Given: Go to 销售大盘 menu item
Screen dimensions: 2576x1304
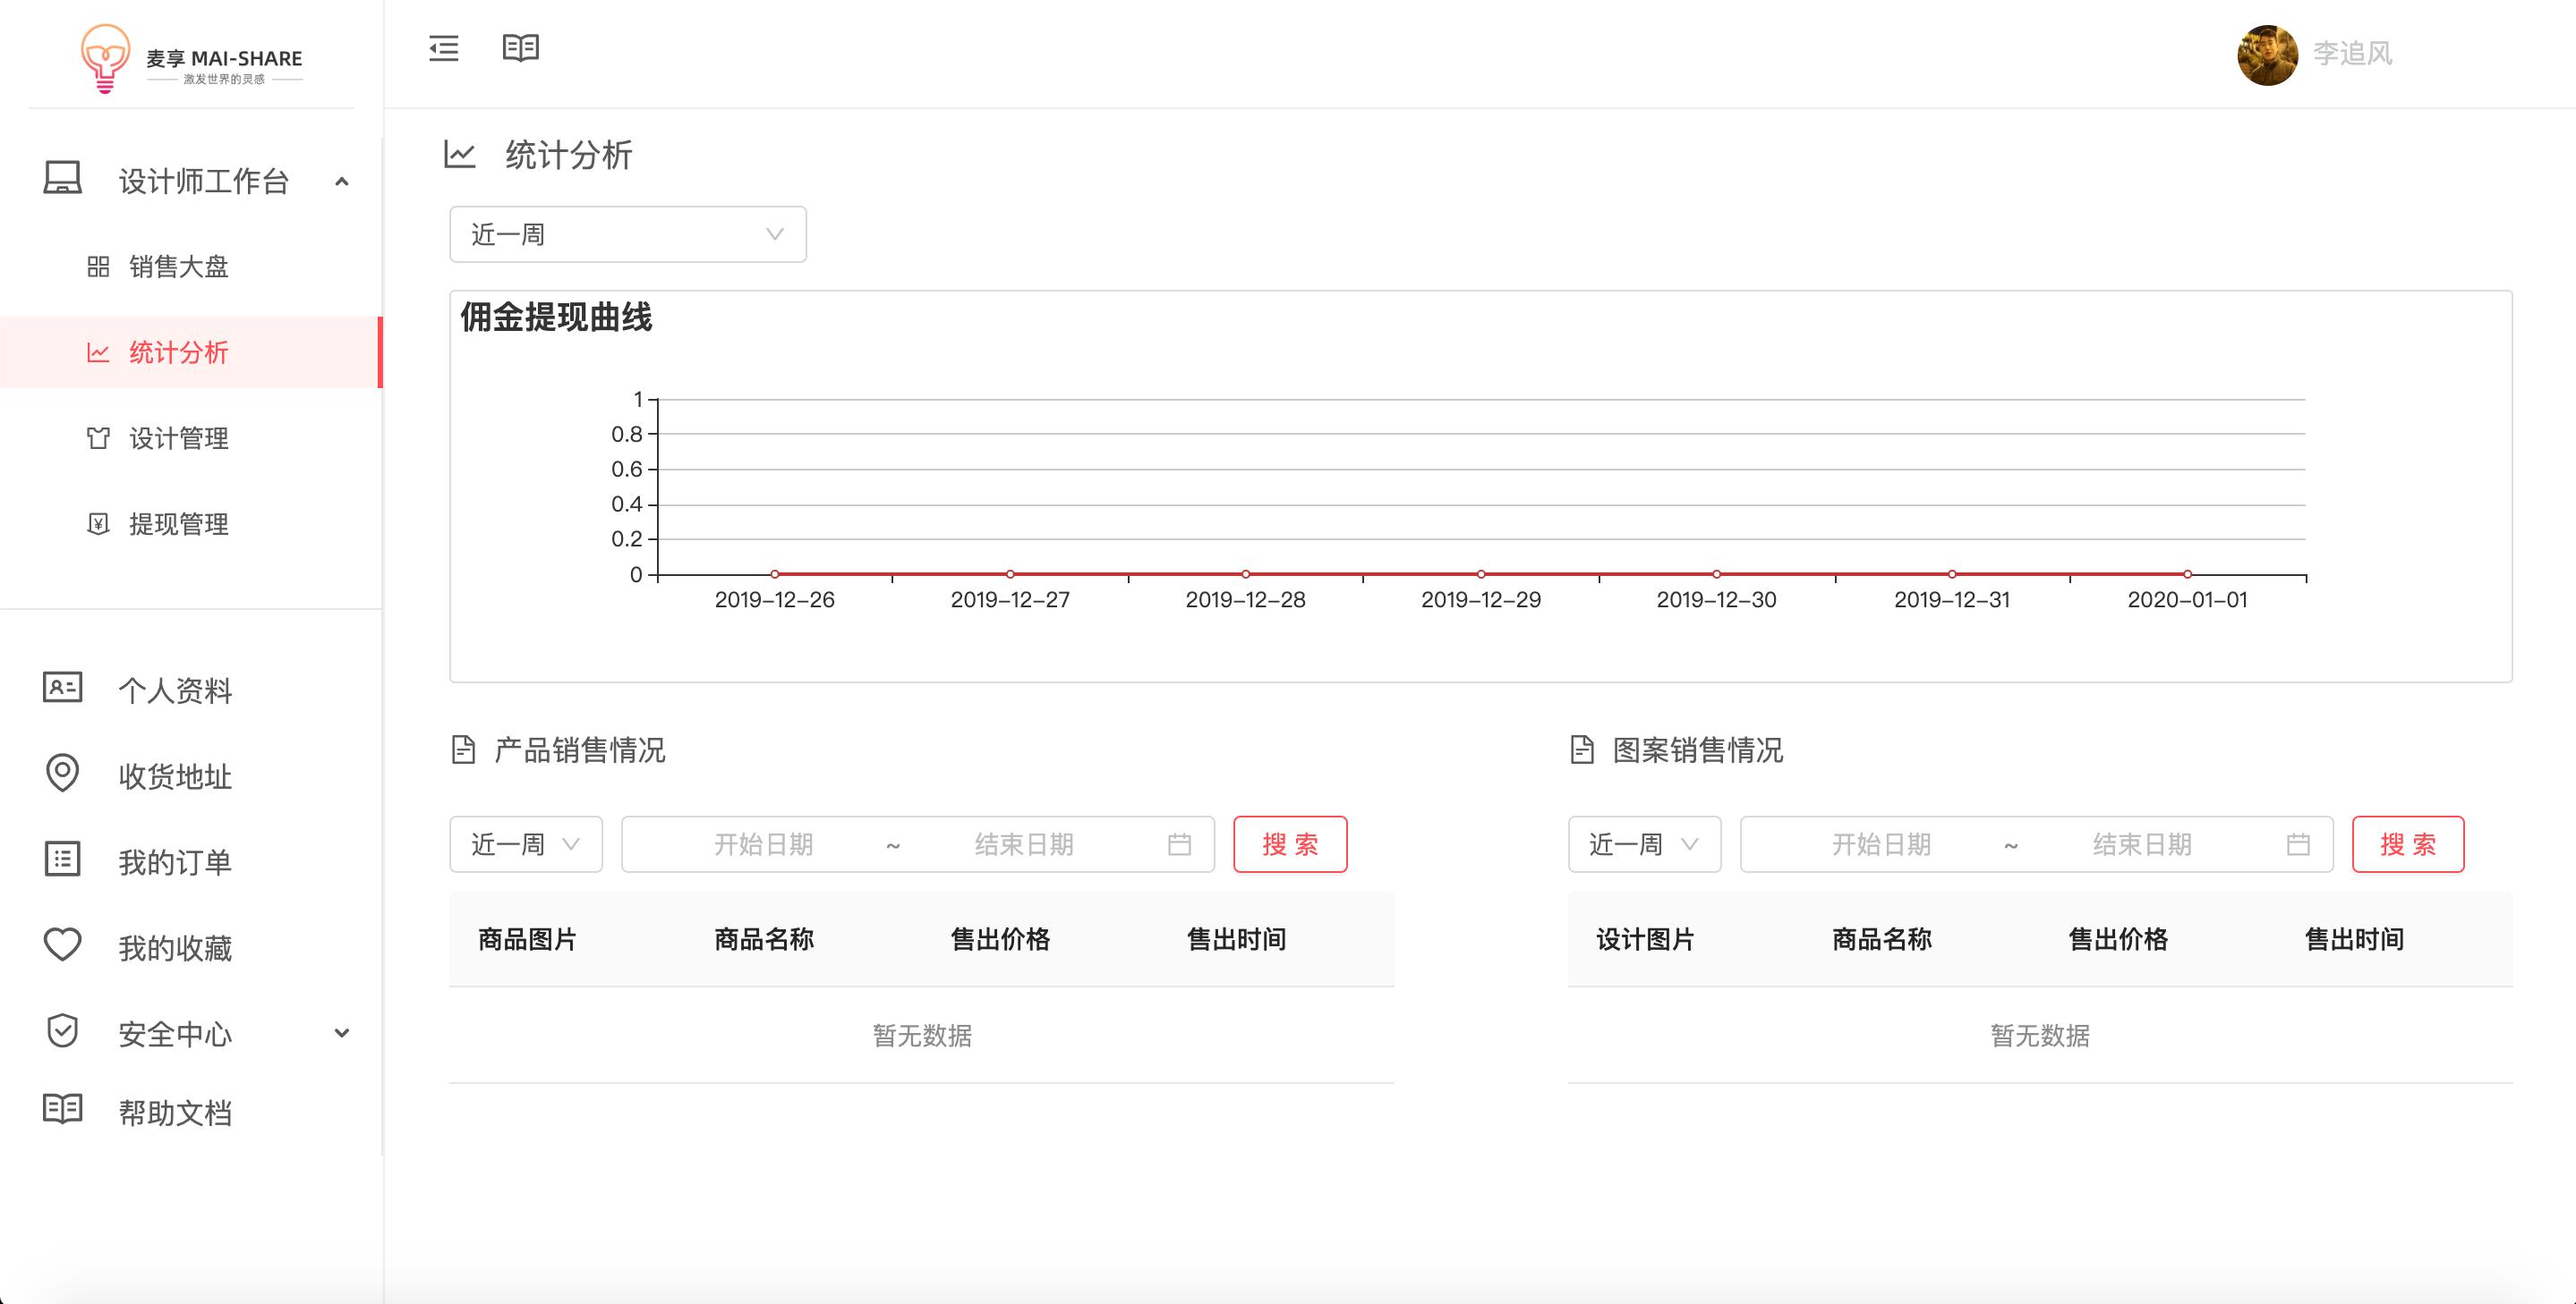Looking at the screenshot, I should (x=178, y=267).
